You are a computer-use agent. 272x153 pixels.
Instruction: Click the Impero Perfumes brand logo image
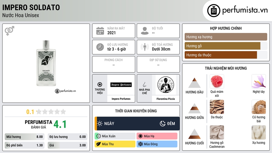121,85
